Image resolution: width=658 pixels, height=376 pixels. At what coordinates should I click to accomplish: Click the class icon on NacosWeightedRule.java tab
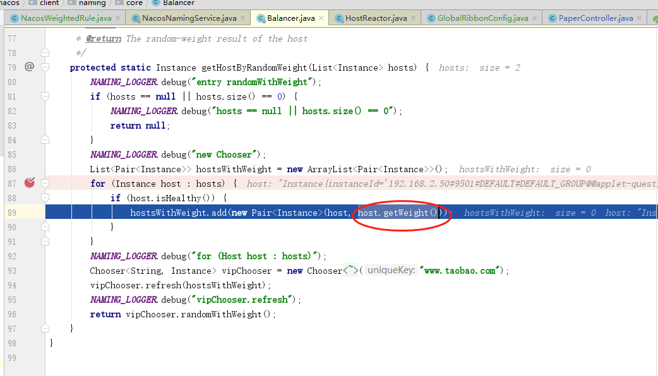[15, 18]
